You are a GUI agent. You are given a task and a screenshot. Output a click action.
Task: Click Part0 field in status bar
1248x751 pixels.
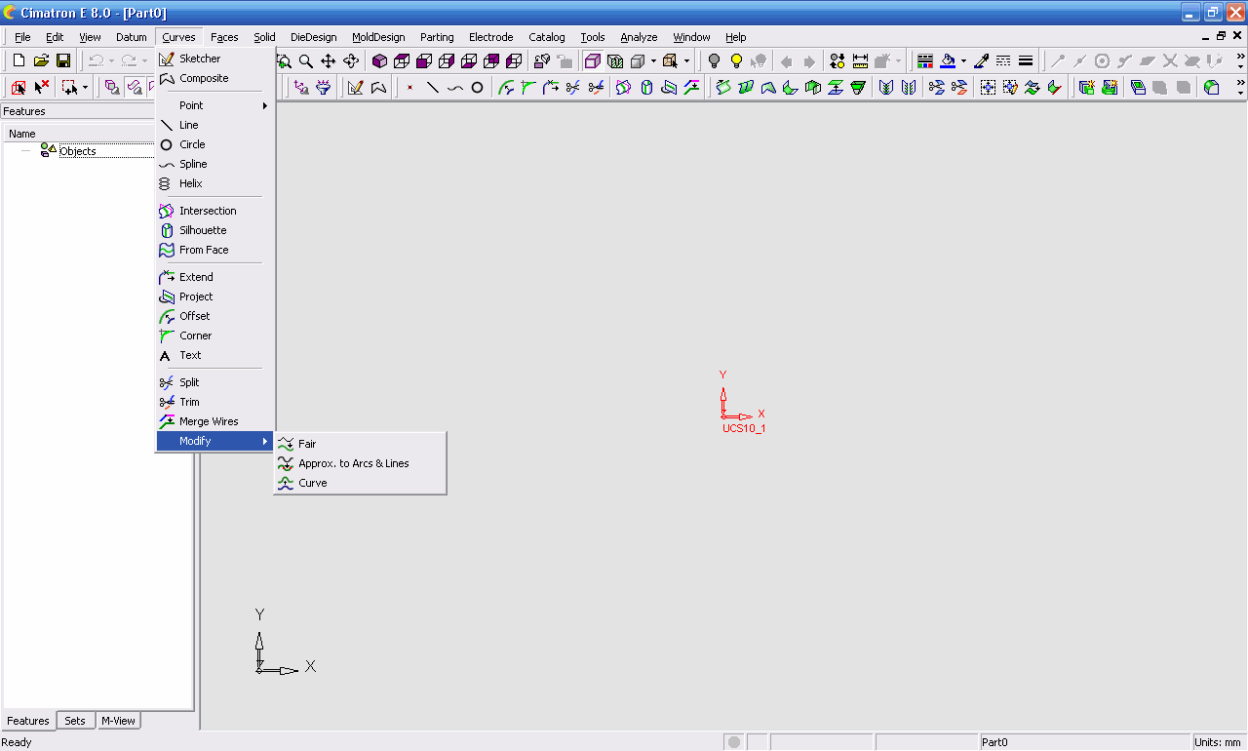(x=1084, y=742)
